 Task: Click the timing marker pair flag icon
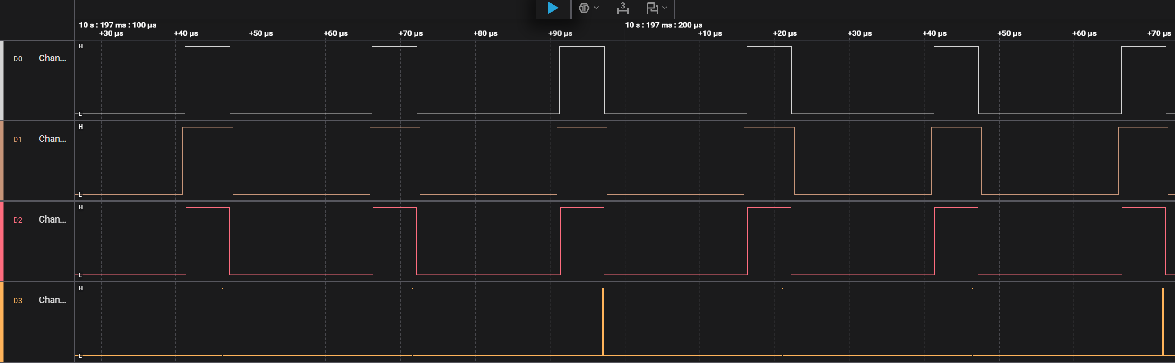pyautogui.click(x=653, y=8)
